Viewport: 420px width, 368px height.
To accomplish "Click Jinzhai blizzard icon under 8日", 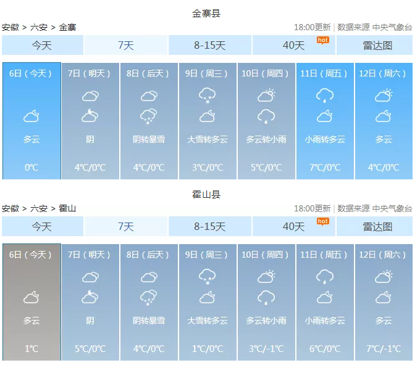I will click(148, 115).
